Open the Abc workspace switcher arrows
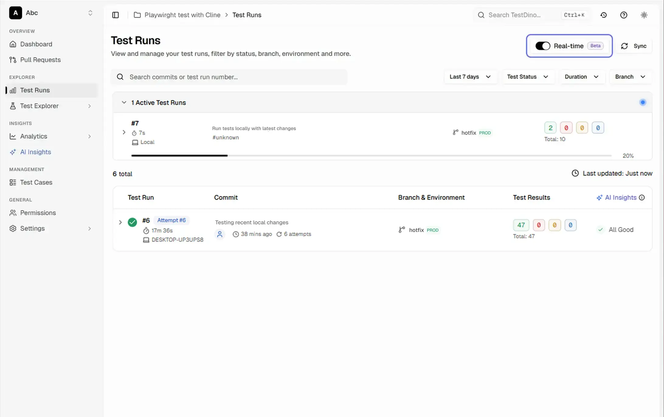This screenshot has height=417, width=664. [x=90, y=13]
